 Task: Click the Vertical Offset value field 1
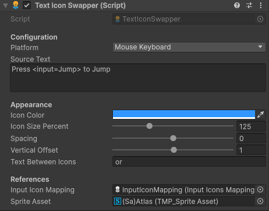pos(251,150)
